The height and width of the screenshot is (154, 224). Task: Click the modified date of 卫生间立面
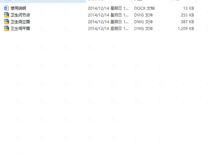click(108, 22)
